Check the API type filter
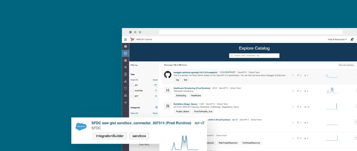Screen dimensions: 357x151 pyautogui.click(x=132, y=85)
